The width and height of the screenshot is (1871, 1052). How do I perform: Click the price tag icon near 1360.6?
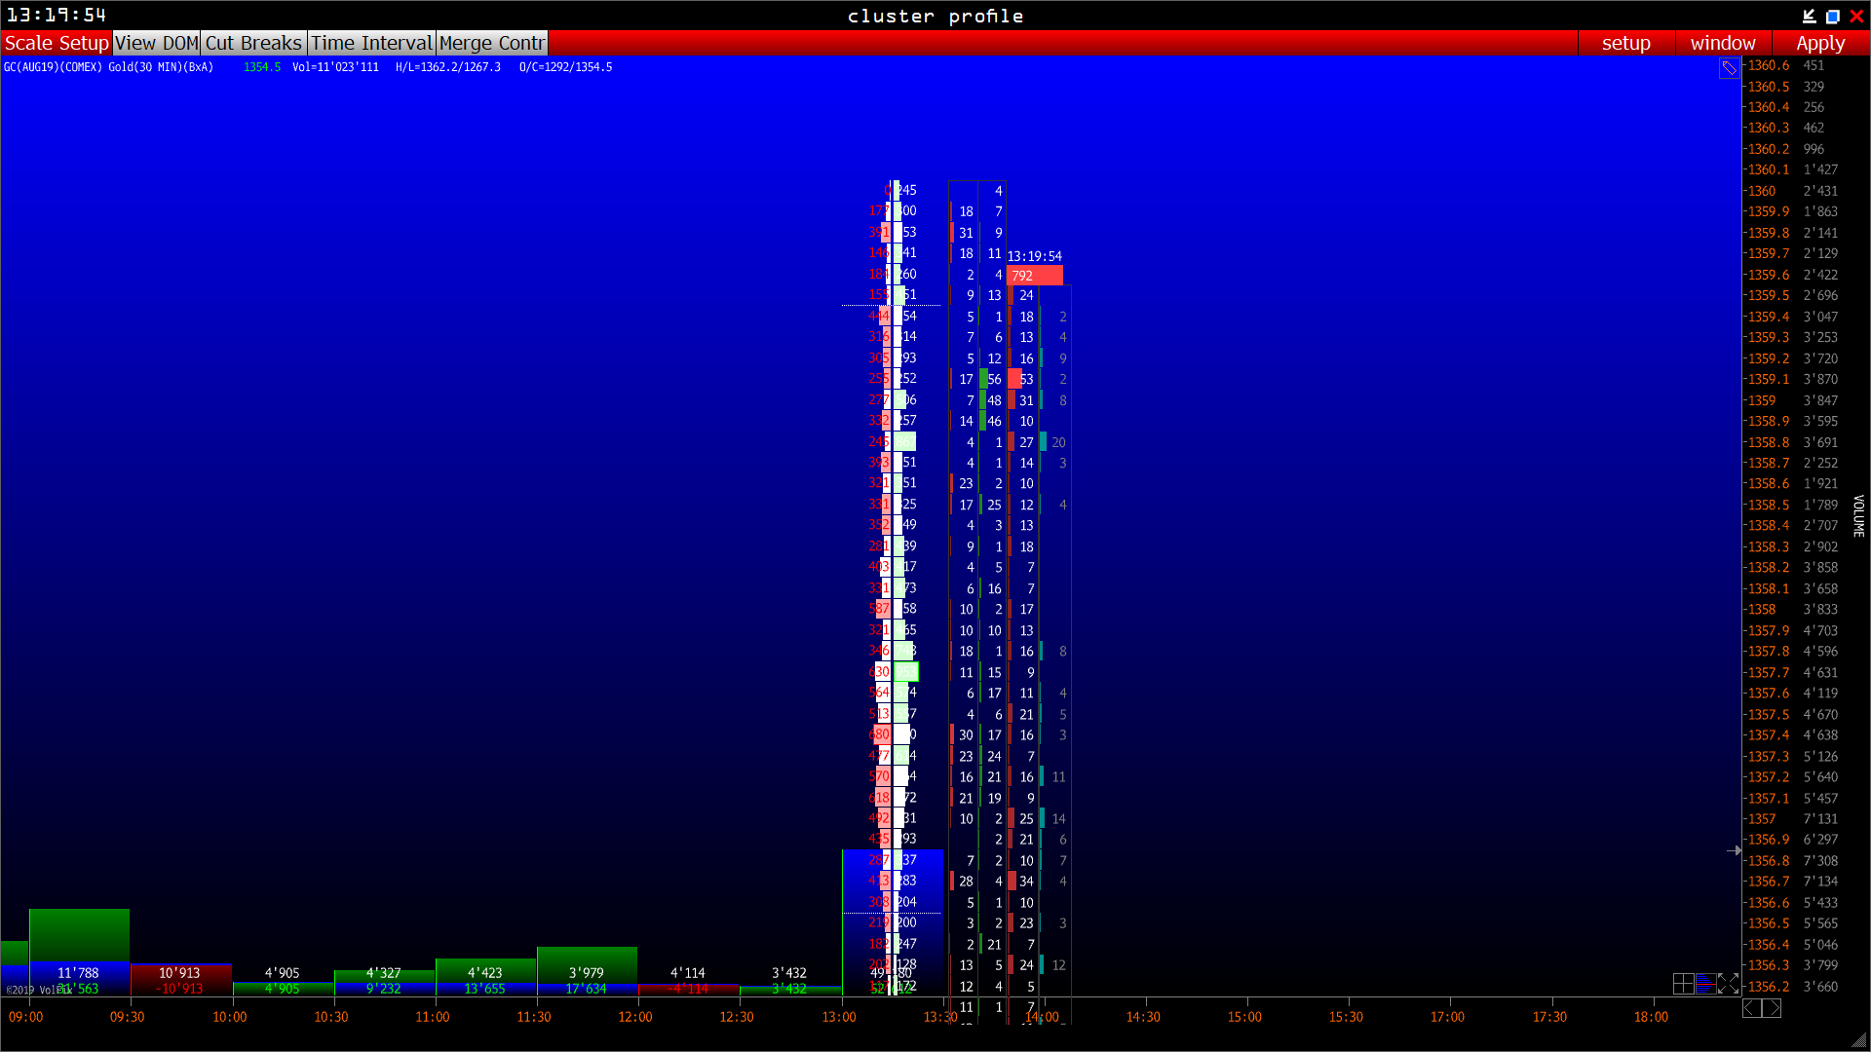point(1729,68)
